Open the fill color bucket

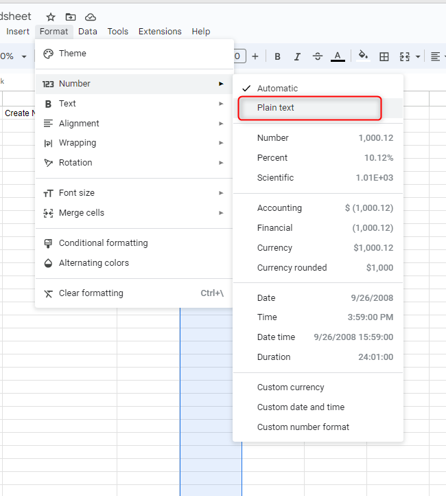pyautogui.click(x=363, y=56)
